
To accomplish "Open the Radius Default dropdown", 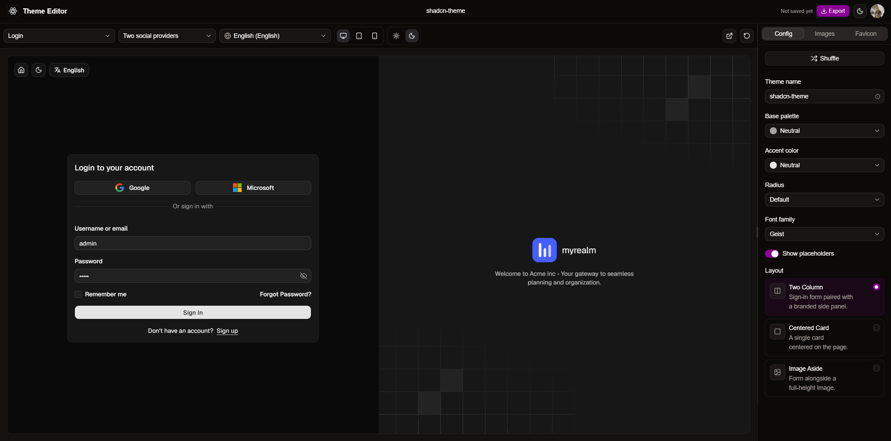I will coord(824,200).
